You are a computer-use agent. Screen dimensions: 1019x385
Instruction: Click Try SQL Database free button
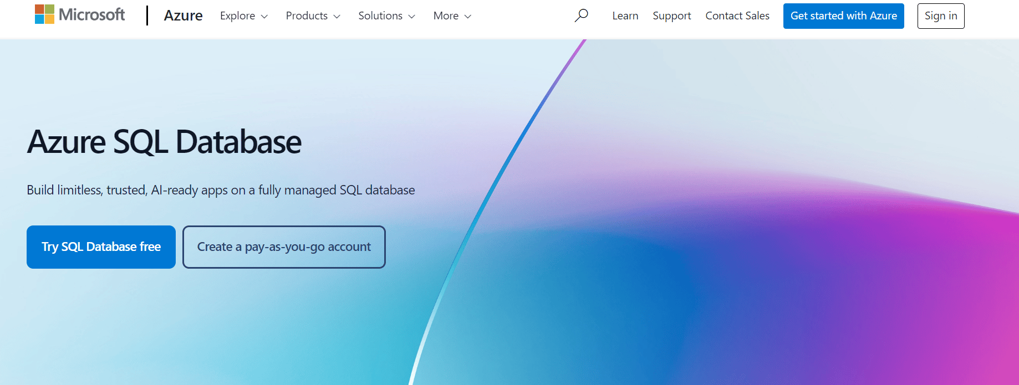point(101,247)
